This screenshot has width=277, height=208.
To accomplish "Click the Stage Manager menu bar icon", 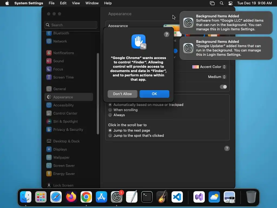I will point(212,3).
